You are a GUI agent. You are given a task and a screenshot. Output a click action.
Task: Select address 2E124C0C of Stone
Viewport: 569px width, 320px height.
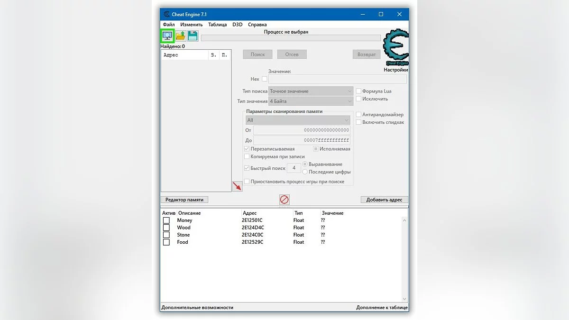(x=252, y=235)
